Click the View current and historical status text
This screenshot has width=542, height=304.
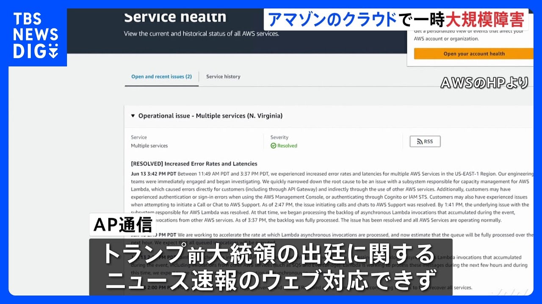[201, 34]
